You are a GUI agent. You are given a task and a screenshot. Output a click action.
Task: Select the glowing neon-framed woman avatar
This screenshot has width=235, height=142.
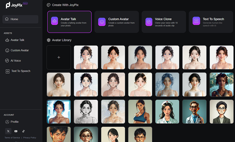[x=59, y=112]
